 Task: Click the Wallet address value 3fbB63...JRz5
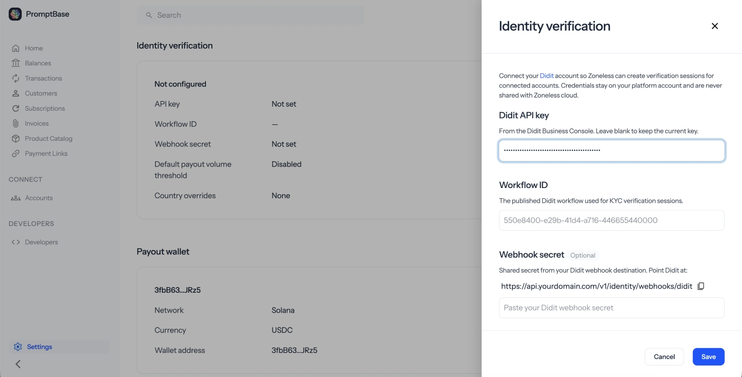(x=294, y=350)
